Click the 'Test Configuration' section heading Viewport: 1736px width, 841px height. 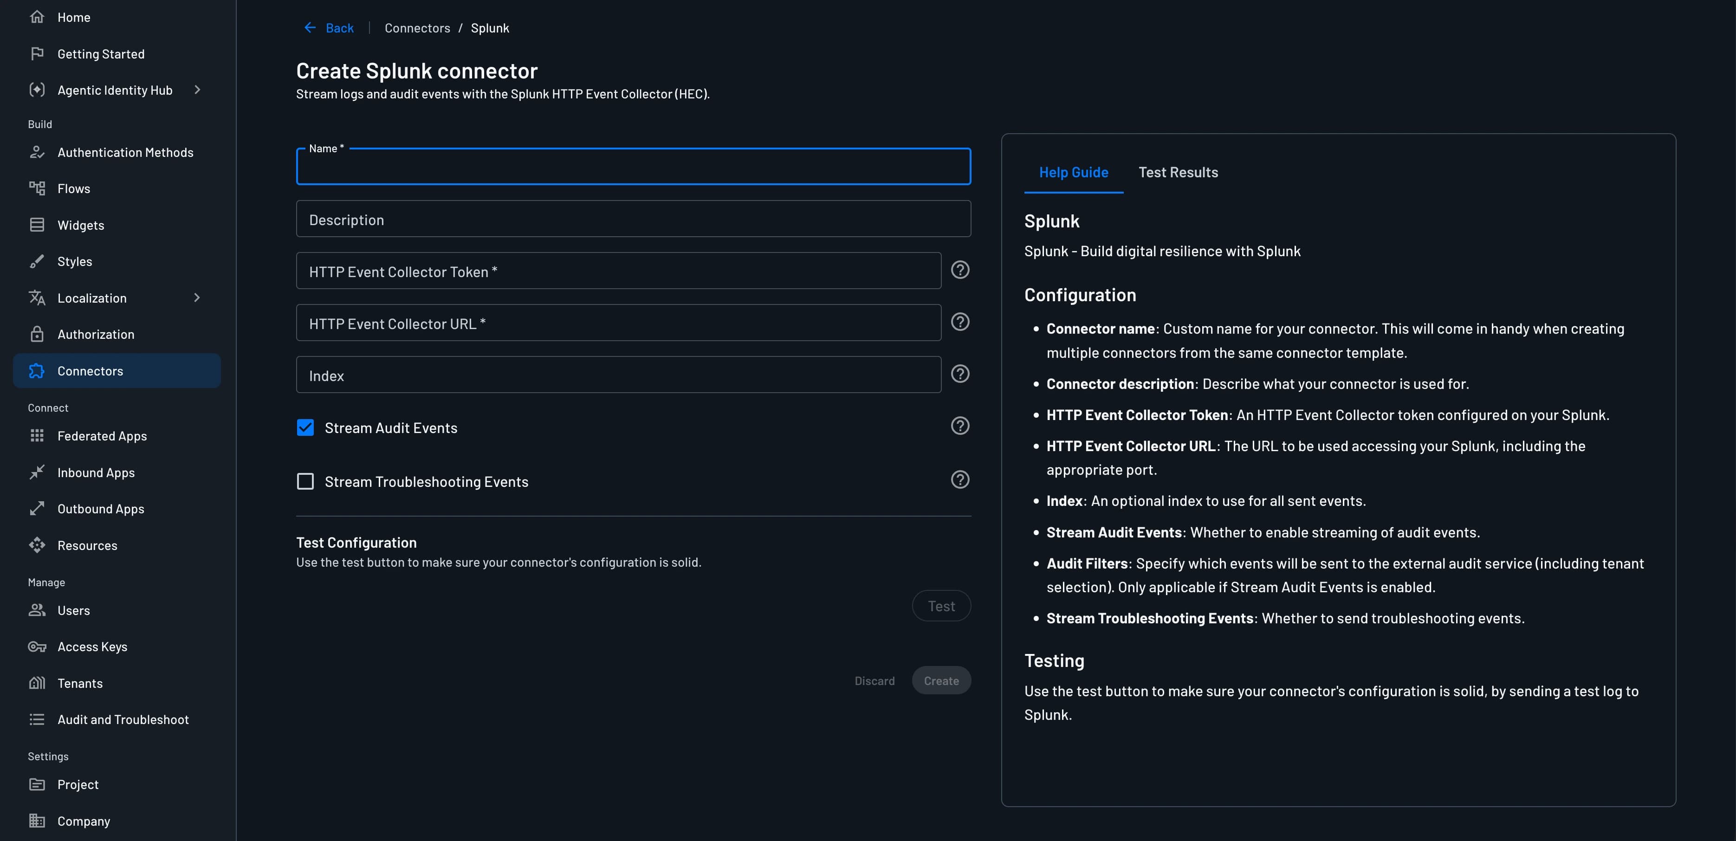point(356,543)
